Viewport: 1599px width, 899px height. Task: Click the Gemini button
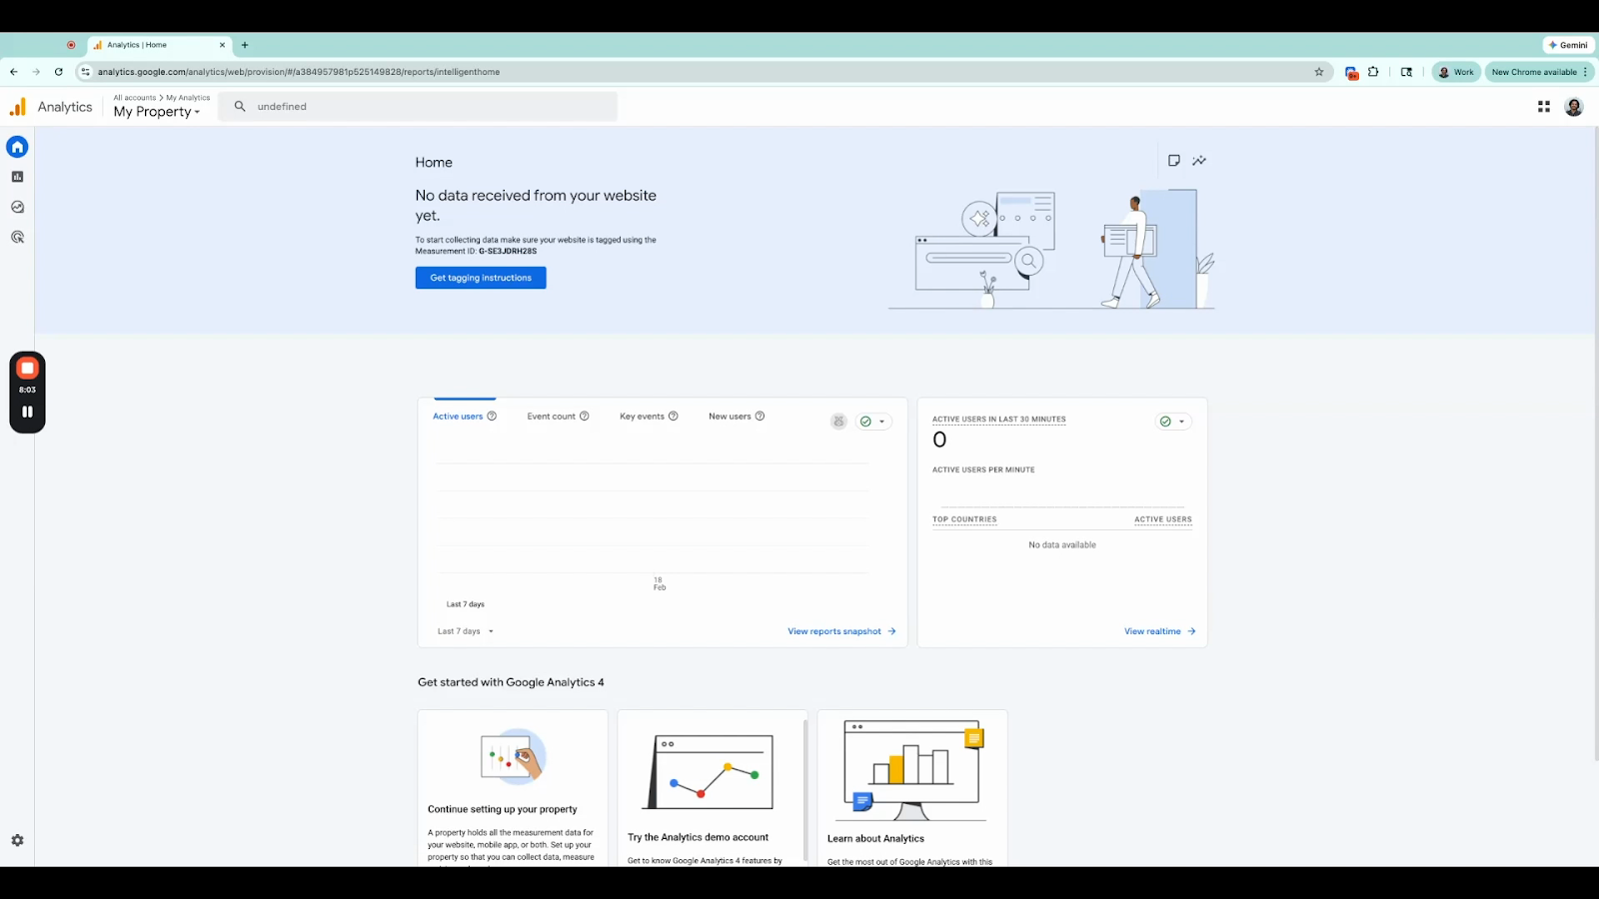[1568, 45]
